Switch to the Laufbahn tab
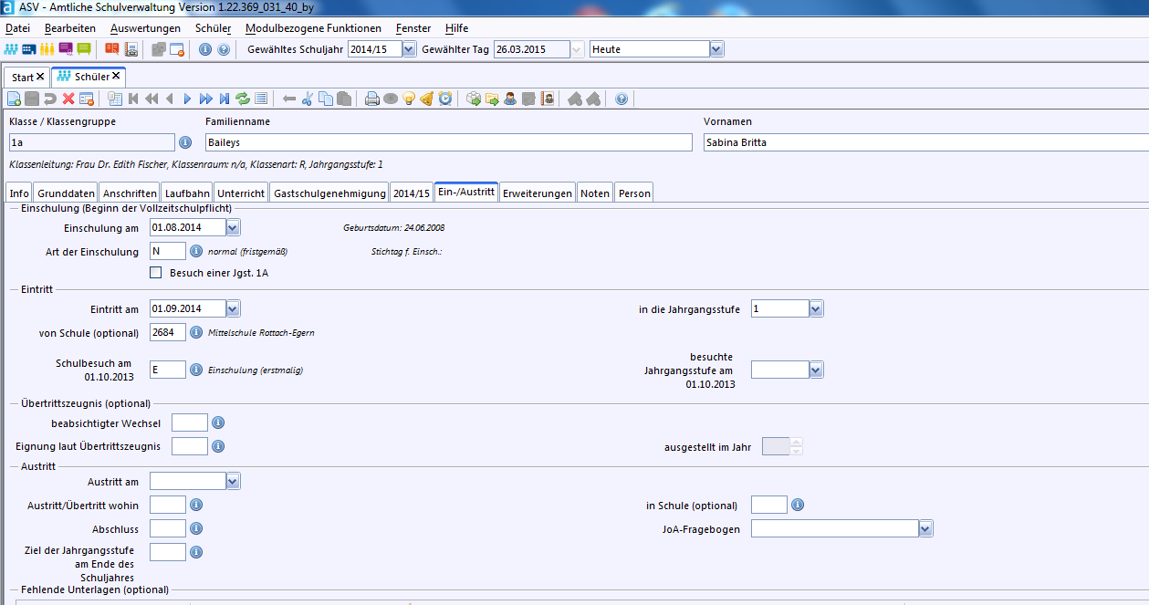Image resolution: width=1149 pixels, height=605 pixels. pos(187,193)
